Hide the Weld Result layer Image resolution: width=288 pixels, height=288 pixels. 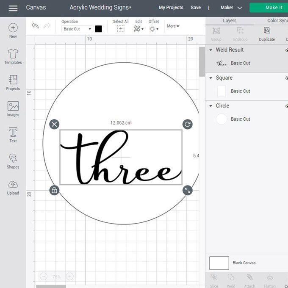[x=286, y=50]
